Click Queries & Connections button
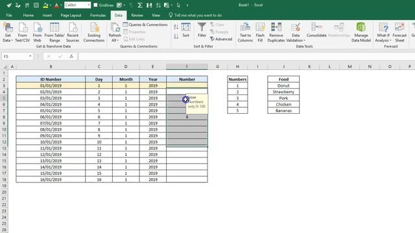This screenshot has height=233, width=415. (145, 25)
